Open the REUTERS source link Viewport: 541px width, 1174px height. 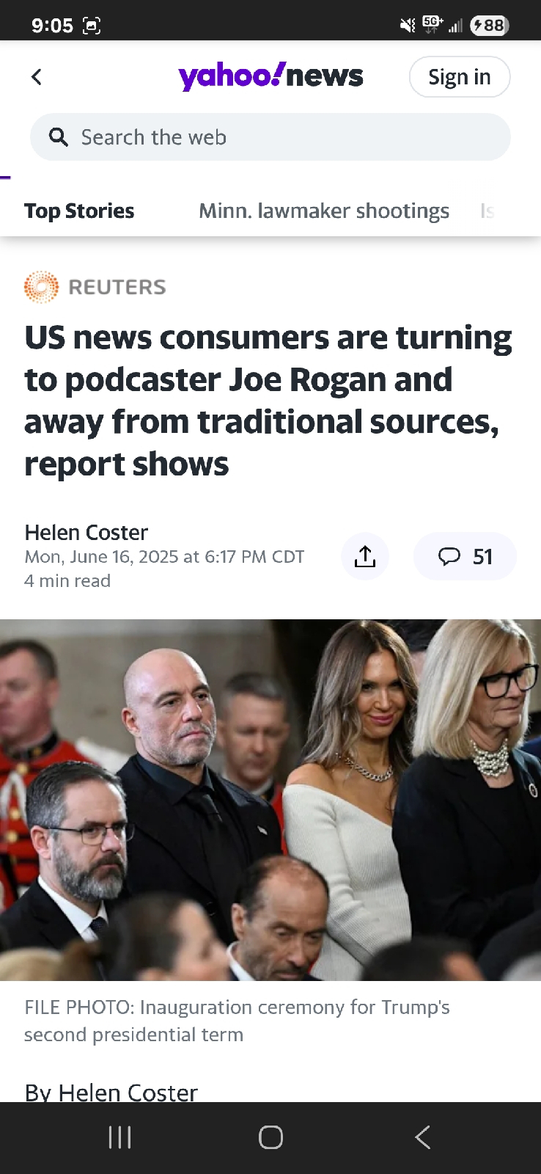[117, 287]
